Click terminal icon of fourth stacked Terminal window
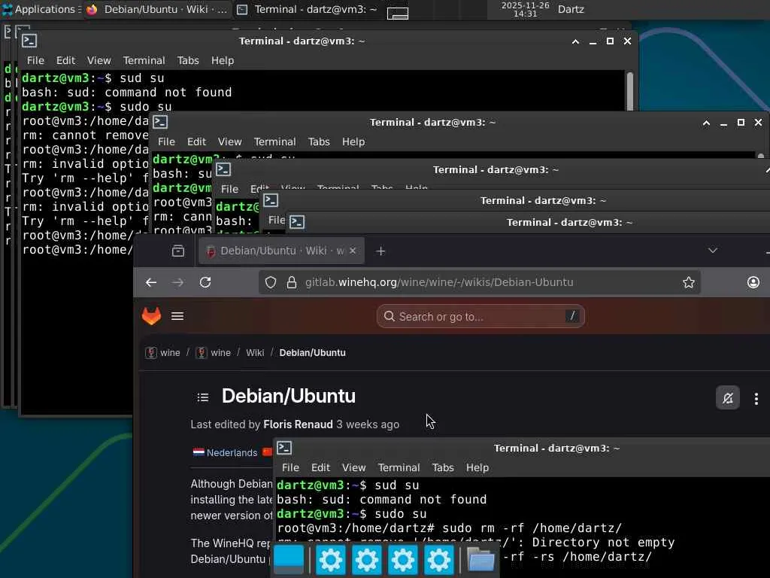770x578 pixels. pos(271,200)
